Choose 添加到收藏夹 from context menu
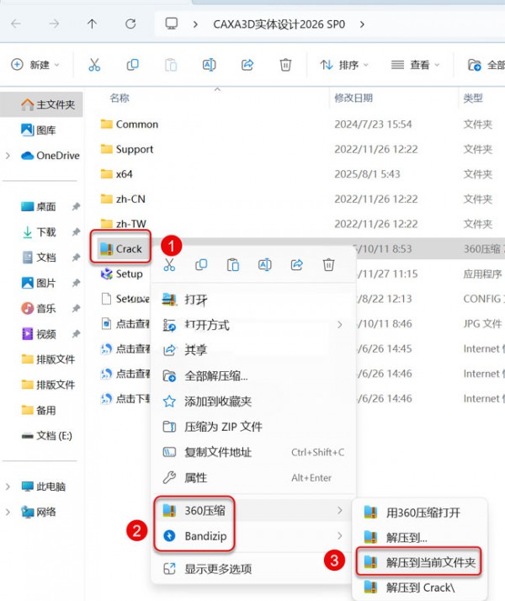Screen dimensions: 505x601 pyautogui.click(x=253, y=402)
